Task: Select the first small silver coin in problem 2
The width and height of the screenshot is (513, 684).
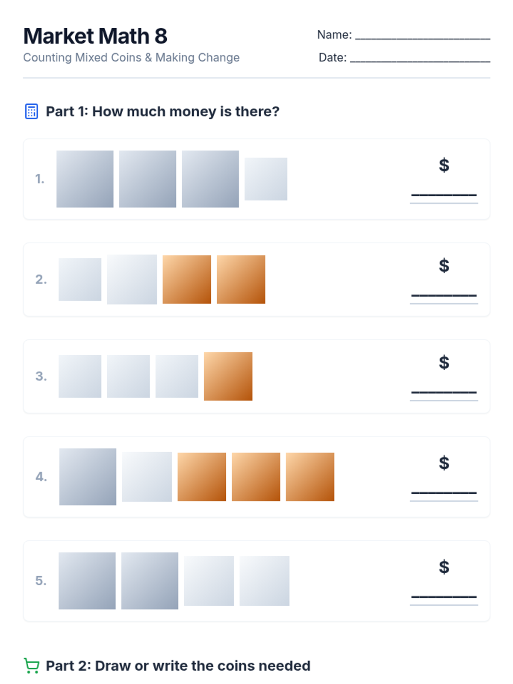Action: pyautogui.click(x=80, y=279)
